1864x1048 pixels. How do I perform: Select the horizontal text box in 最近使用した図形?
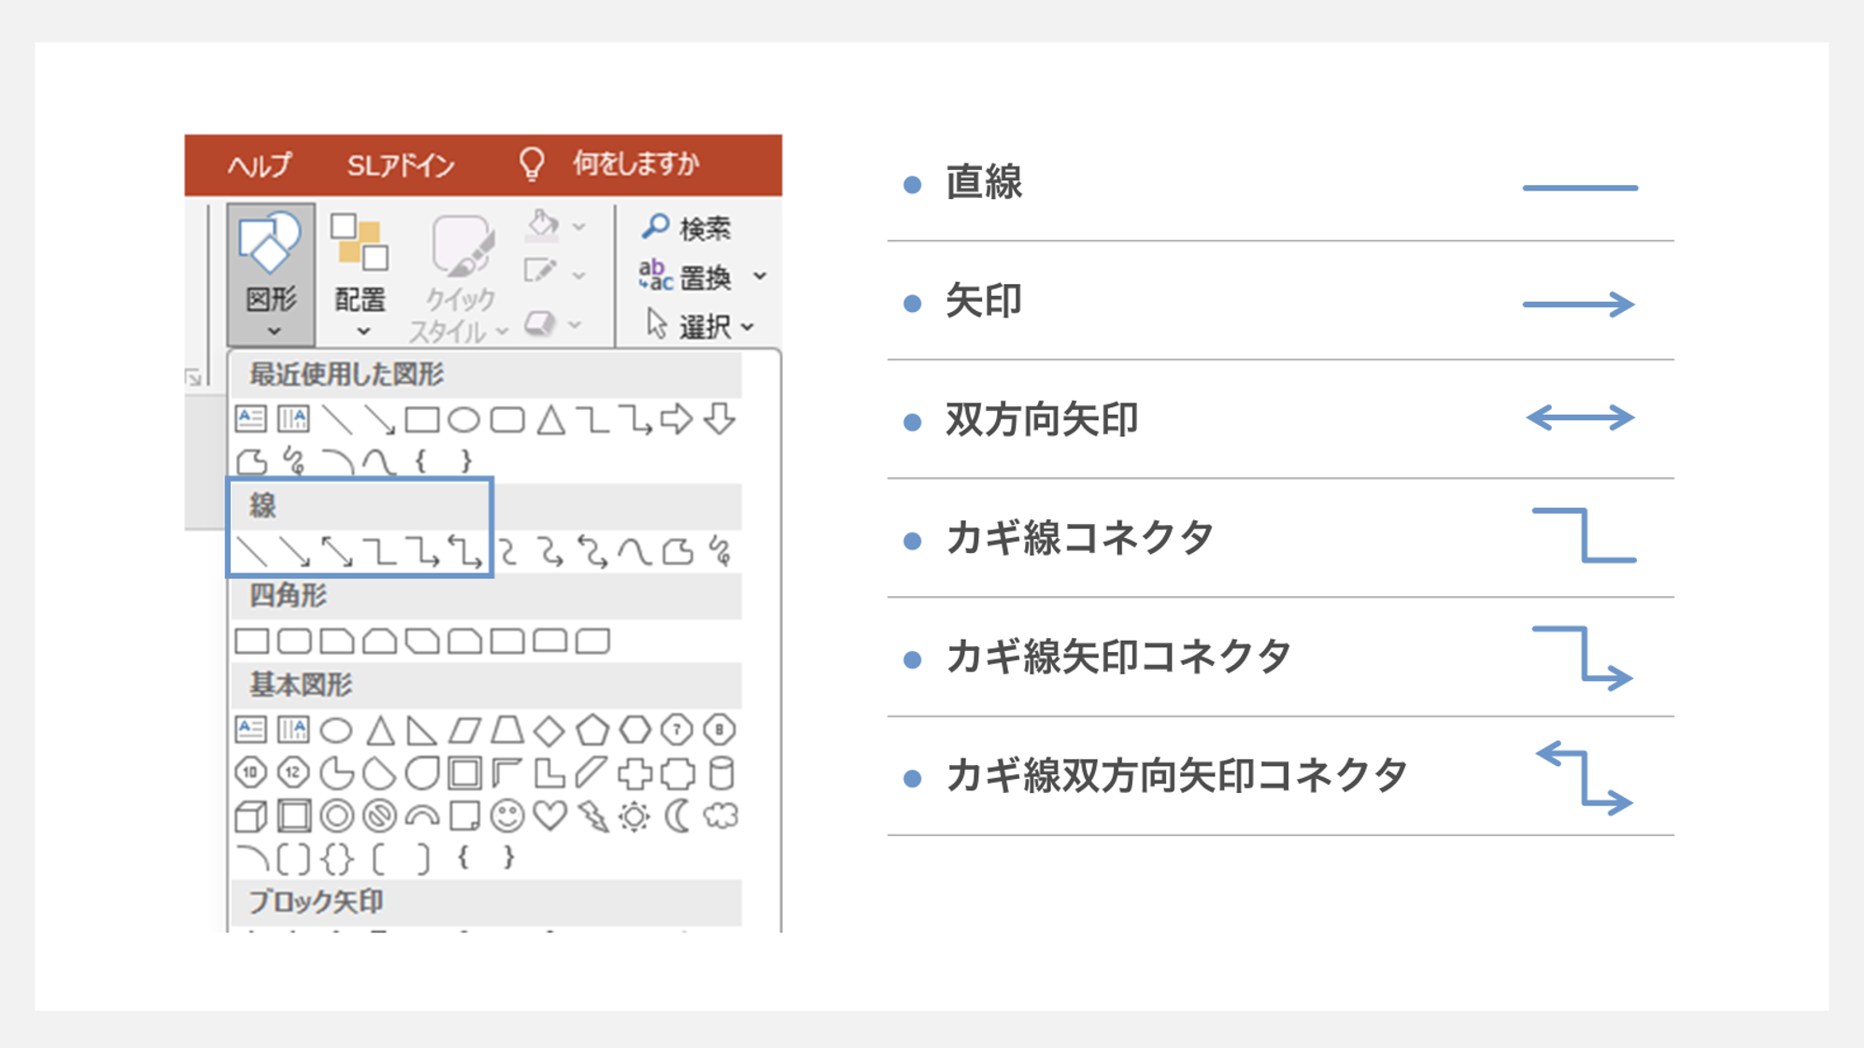250,420
